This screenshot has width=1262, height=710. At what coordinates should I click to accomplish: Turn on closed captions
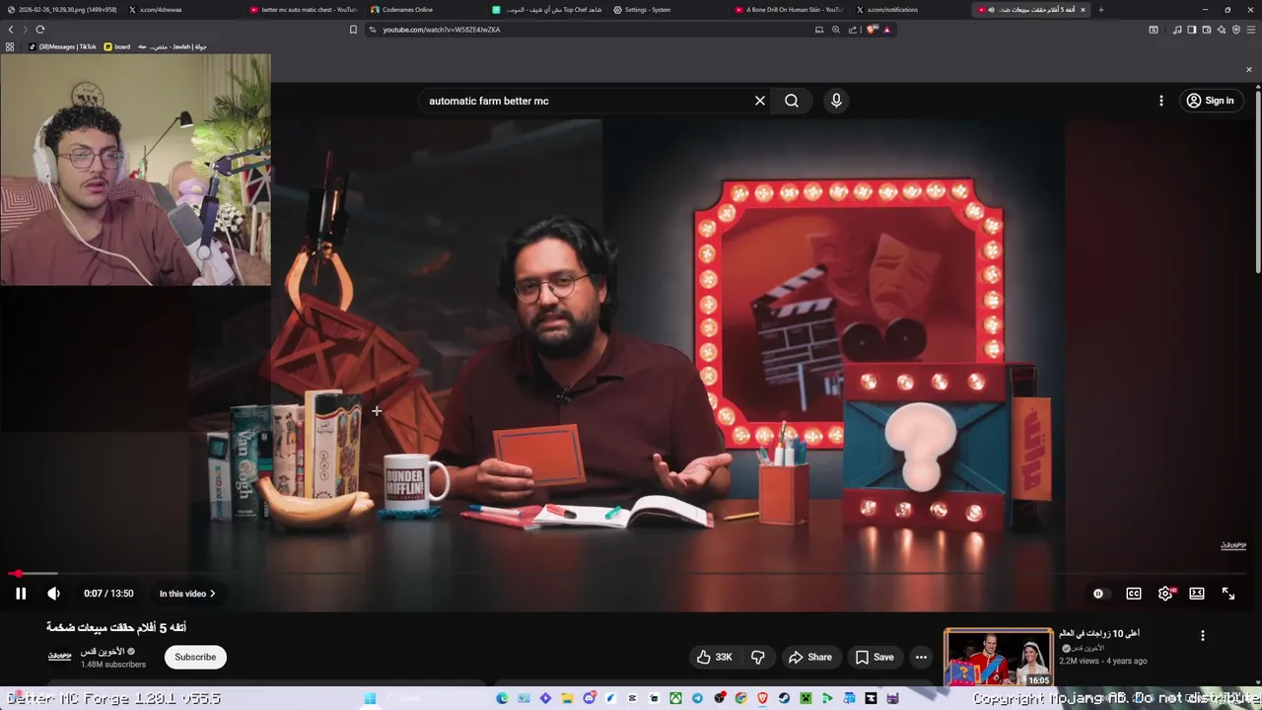point(1134,594)
